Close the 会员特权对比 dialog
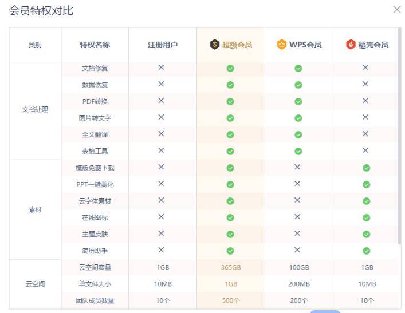The height and width of the screenshot is (313, 405). (396, 10)
